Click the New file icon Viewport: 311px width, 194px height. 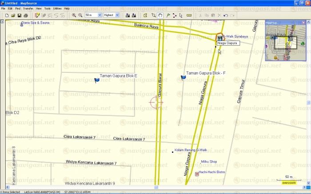pyautogui.click(x=8, y=15)
